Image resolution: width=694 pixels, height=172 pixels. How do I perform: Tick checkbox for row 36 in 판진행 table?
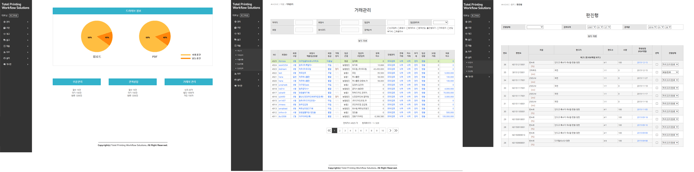(x=657, y=65)
